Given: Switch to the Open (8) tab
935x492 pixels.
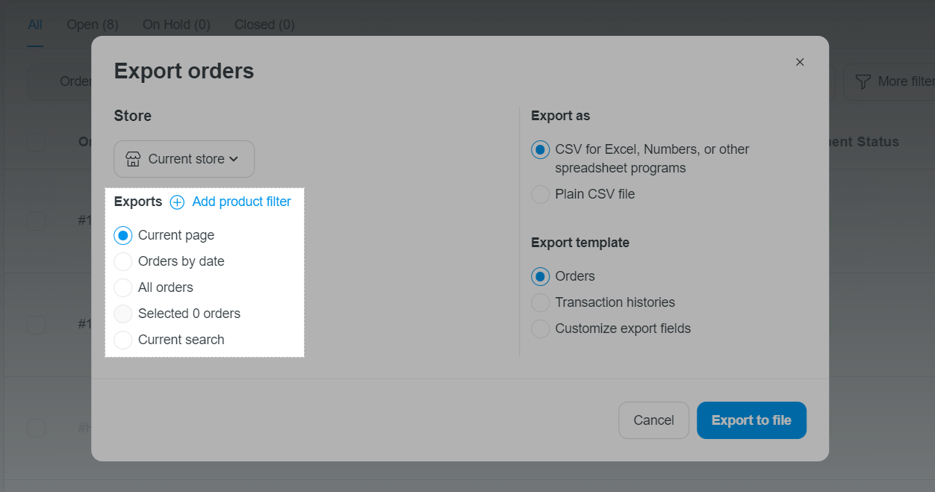Looking at the screenshot, I should point(93,25).
